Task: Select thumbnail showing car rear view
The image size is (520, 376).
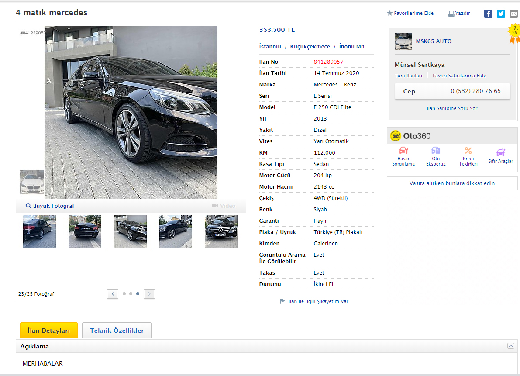Action: [x=85, y=231]
